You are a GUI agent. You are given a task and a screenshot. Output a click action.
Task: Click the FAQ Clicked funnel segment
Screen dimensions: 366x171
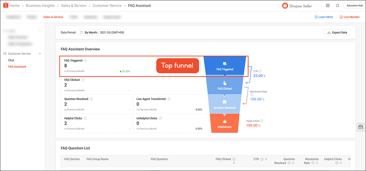coord(225,85)
